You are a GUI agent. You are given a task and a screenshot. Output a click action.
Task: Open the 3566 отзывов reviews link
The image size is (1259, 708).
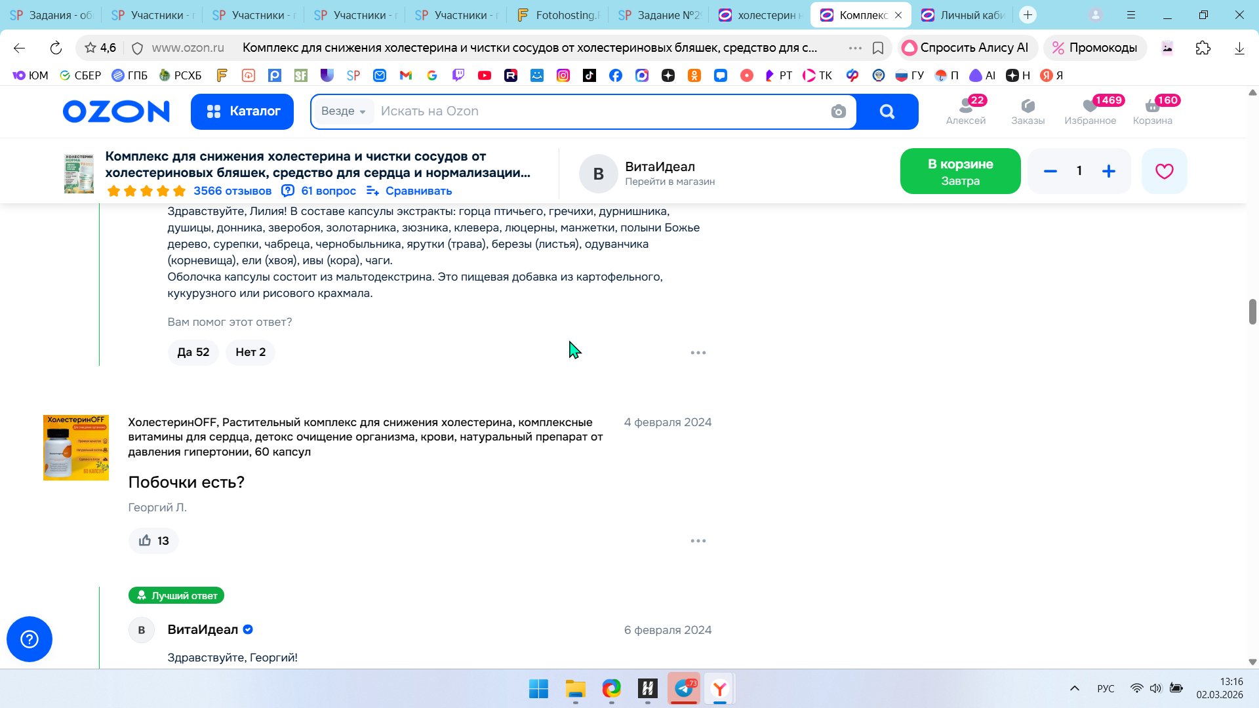click(232, 191)
